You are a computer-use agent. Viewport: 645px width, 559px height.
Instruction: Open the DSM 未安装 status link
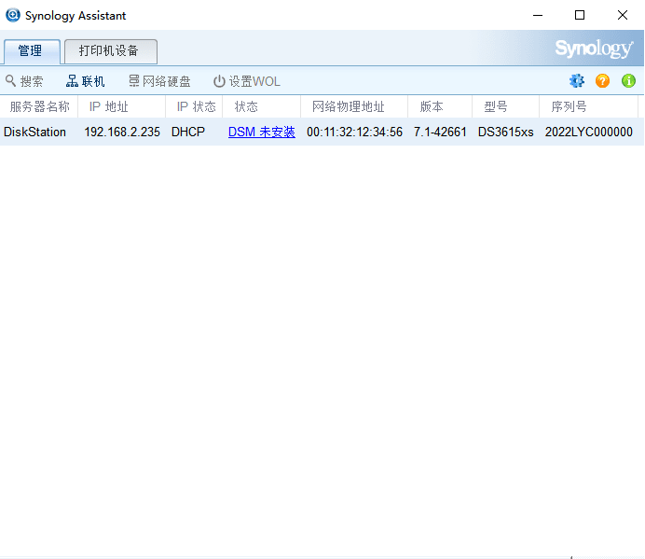262,132
